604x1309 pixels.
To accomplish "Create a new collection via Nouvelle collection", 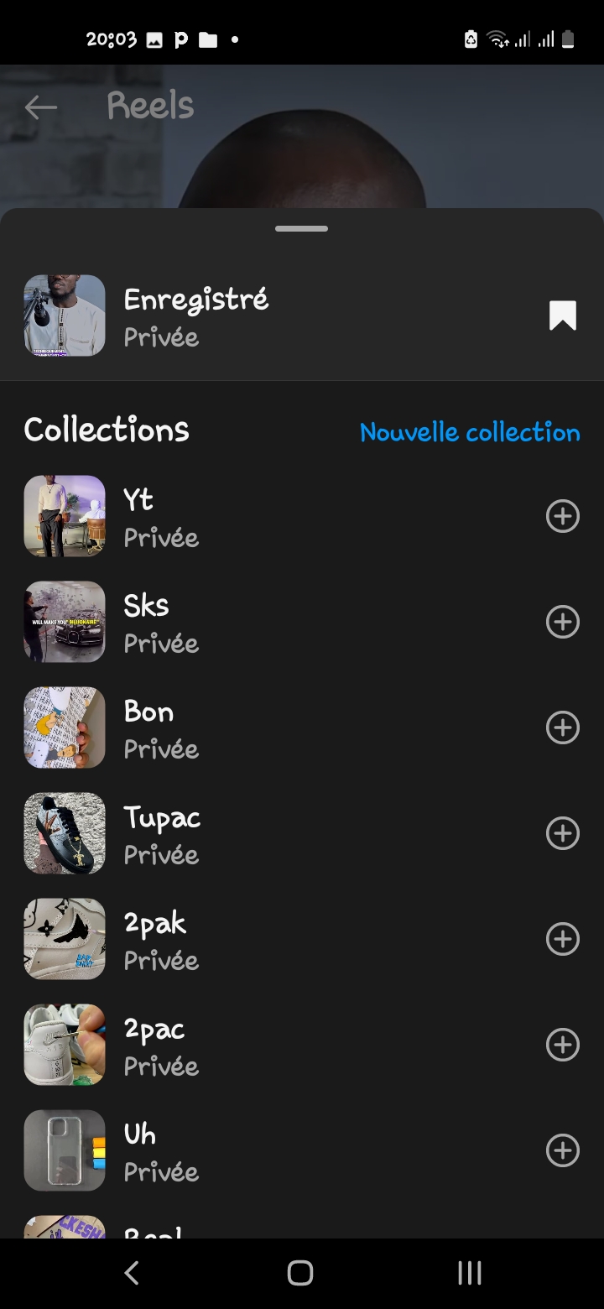I will coord(470,432).
